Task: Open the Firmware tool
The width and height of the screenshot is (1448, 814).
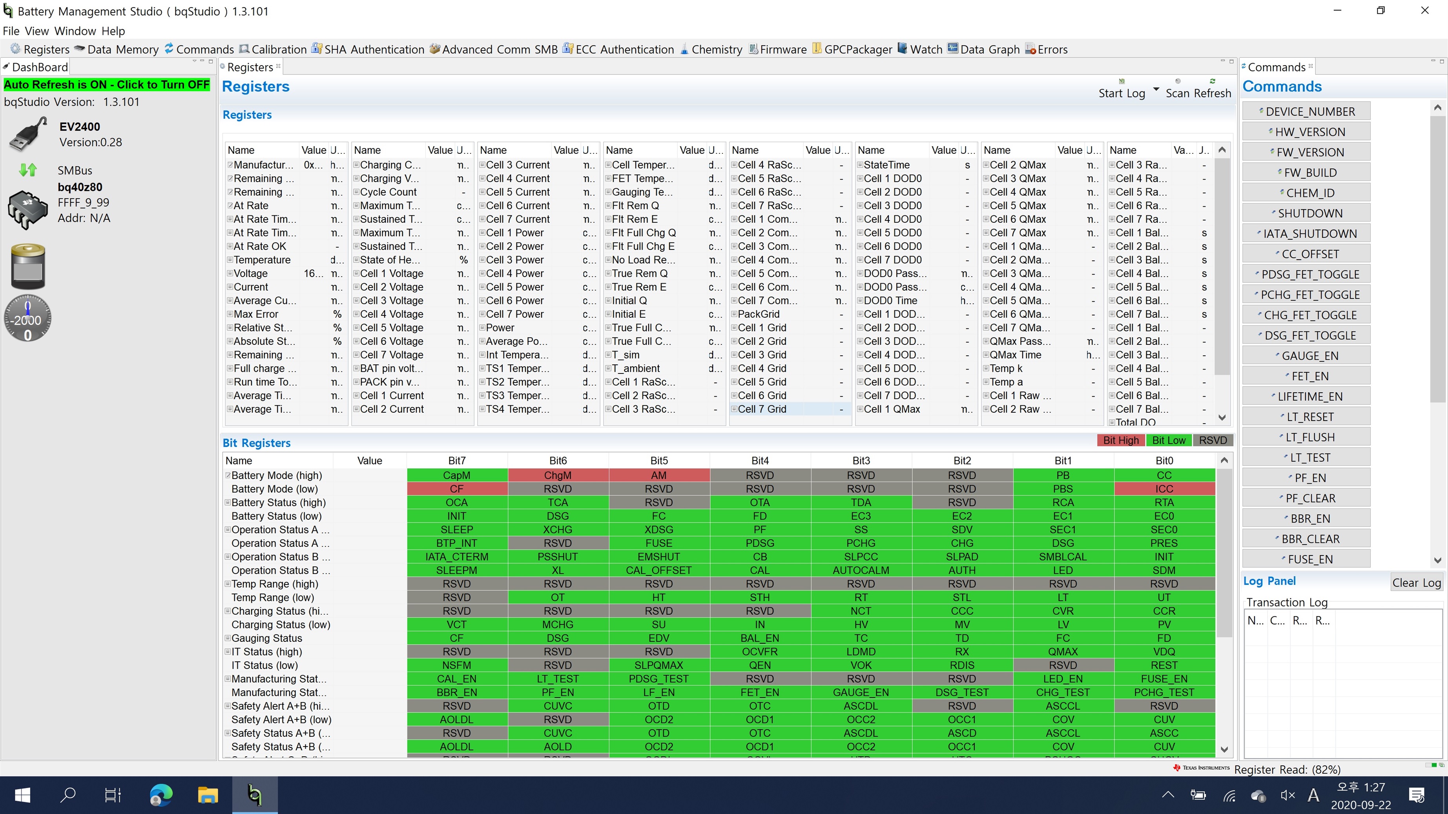Action: (777, 49)
